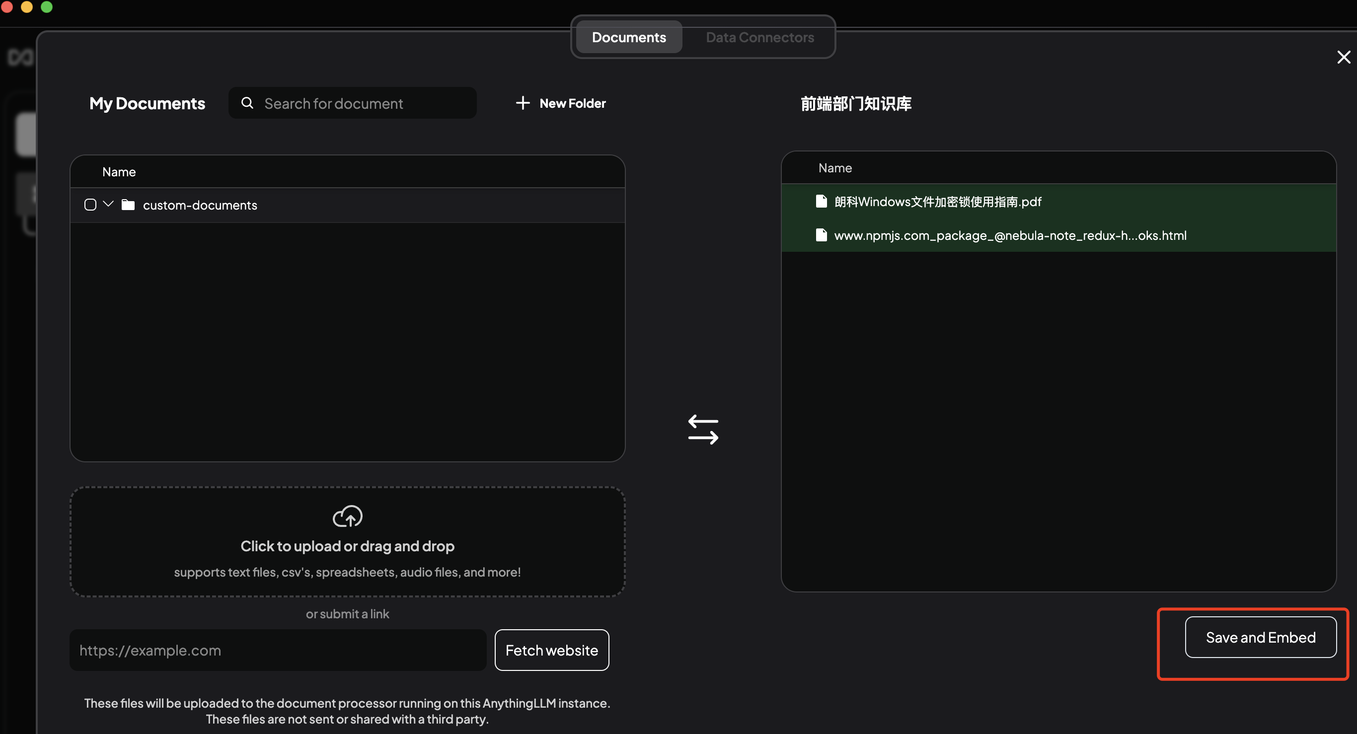Click the swap arrows transfer icon
Image resolution: width=1357 pixels, height=734 pixels.
[703, 429]
